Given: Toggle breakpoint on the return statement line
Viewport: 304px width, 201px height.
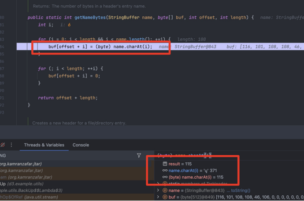Looking at the screenshot, I should (x=4, y=98).
